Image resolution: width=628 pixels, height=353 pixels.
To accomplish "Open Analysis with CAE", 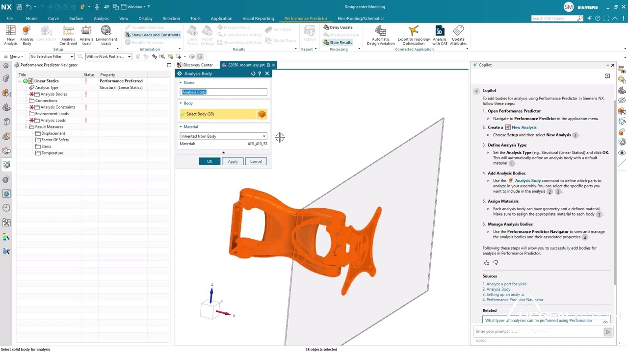I will click(x=440, y=35).
